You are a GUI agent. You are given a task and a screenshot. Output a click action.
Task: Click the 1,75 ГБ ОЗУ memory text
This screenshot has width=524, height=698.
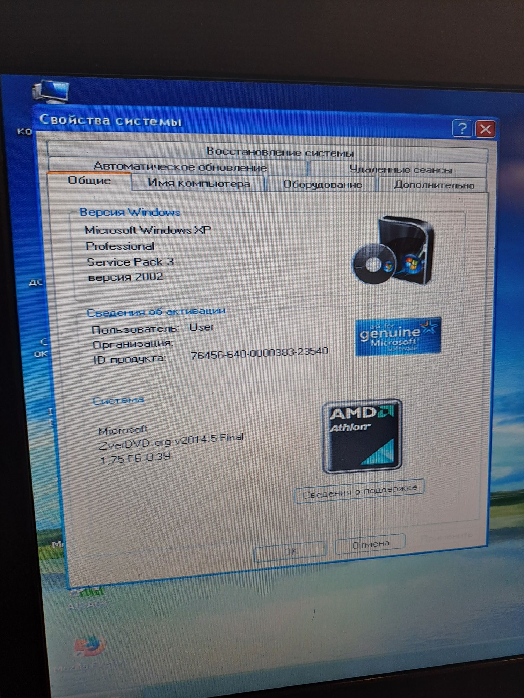click(135, 458)
